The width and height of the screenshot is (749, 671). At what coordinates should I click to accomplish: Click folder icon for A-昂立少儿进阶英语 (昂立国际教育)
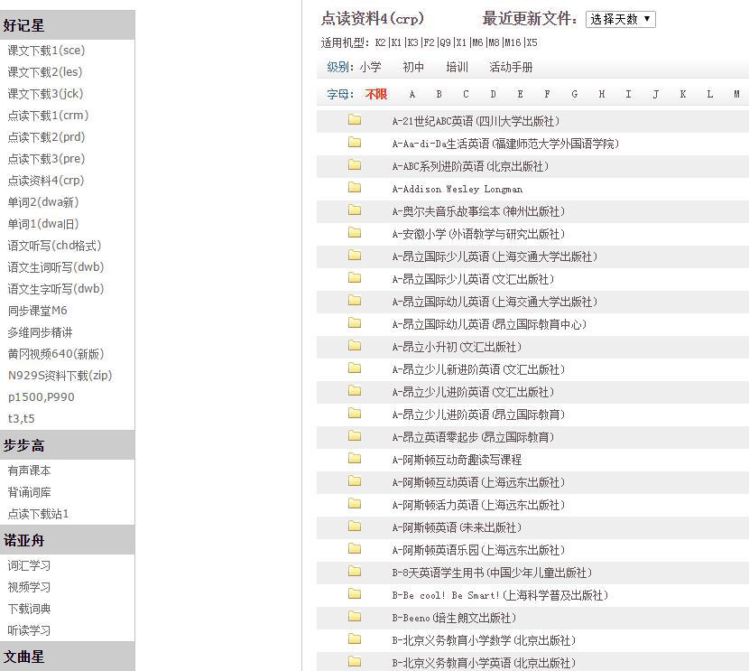[x=355, y=414]
